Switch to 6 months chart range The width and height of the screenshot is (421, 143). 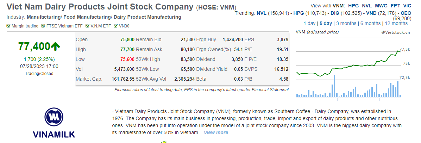tap(370, 23)
